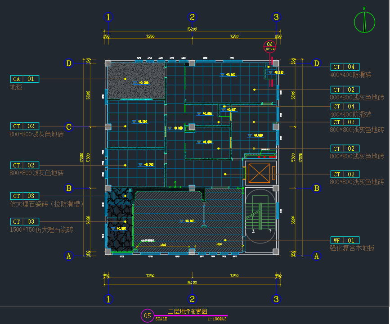This screenshot has height=324, width=390.
Task: Click the 仿大理石瓷砖（拉防滑槽） label
Action: pyautogui.click(x=47, y=204)
